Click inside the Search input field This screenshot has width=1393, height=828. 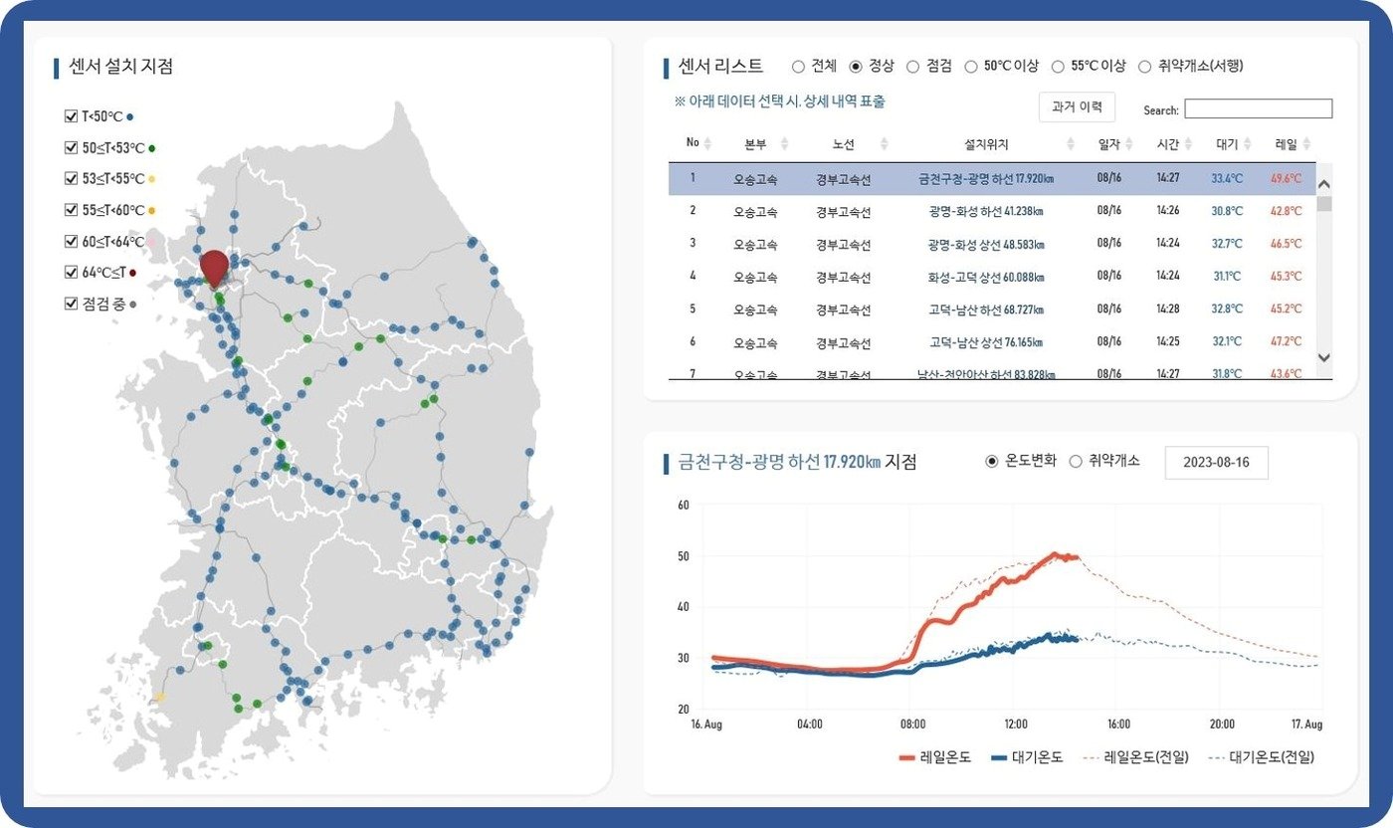click(1258, 109)
